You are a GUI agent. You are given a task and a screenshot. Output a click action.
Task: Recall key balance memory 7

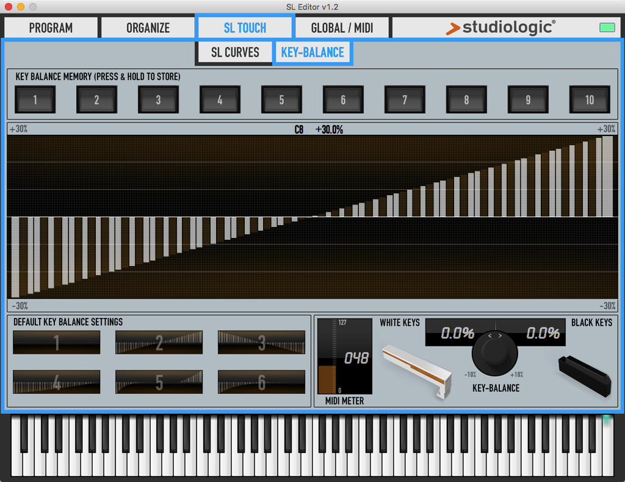click(x=405, y=99)
